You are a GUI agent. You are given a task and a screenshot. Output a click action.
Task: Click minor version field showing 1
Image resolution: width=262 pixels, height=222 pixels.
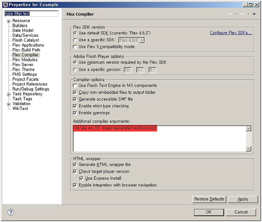point(140,70)
